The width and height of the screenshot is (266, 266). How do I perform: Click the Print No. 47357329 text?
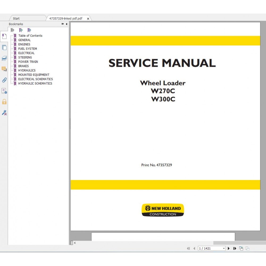tap(157, 165)
